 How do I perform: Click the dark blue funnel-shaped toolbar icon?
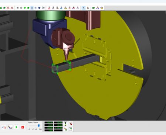tap(39, 8)
